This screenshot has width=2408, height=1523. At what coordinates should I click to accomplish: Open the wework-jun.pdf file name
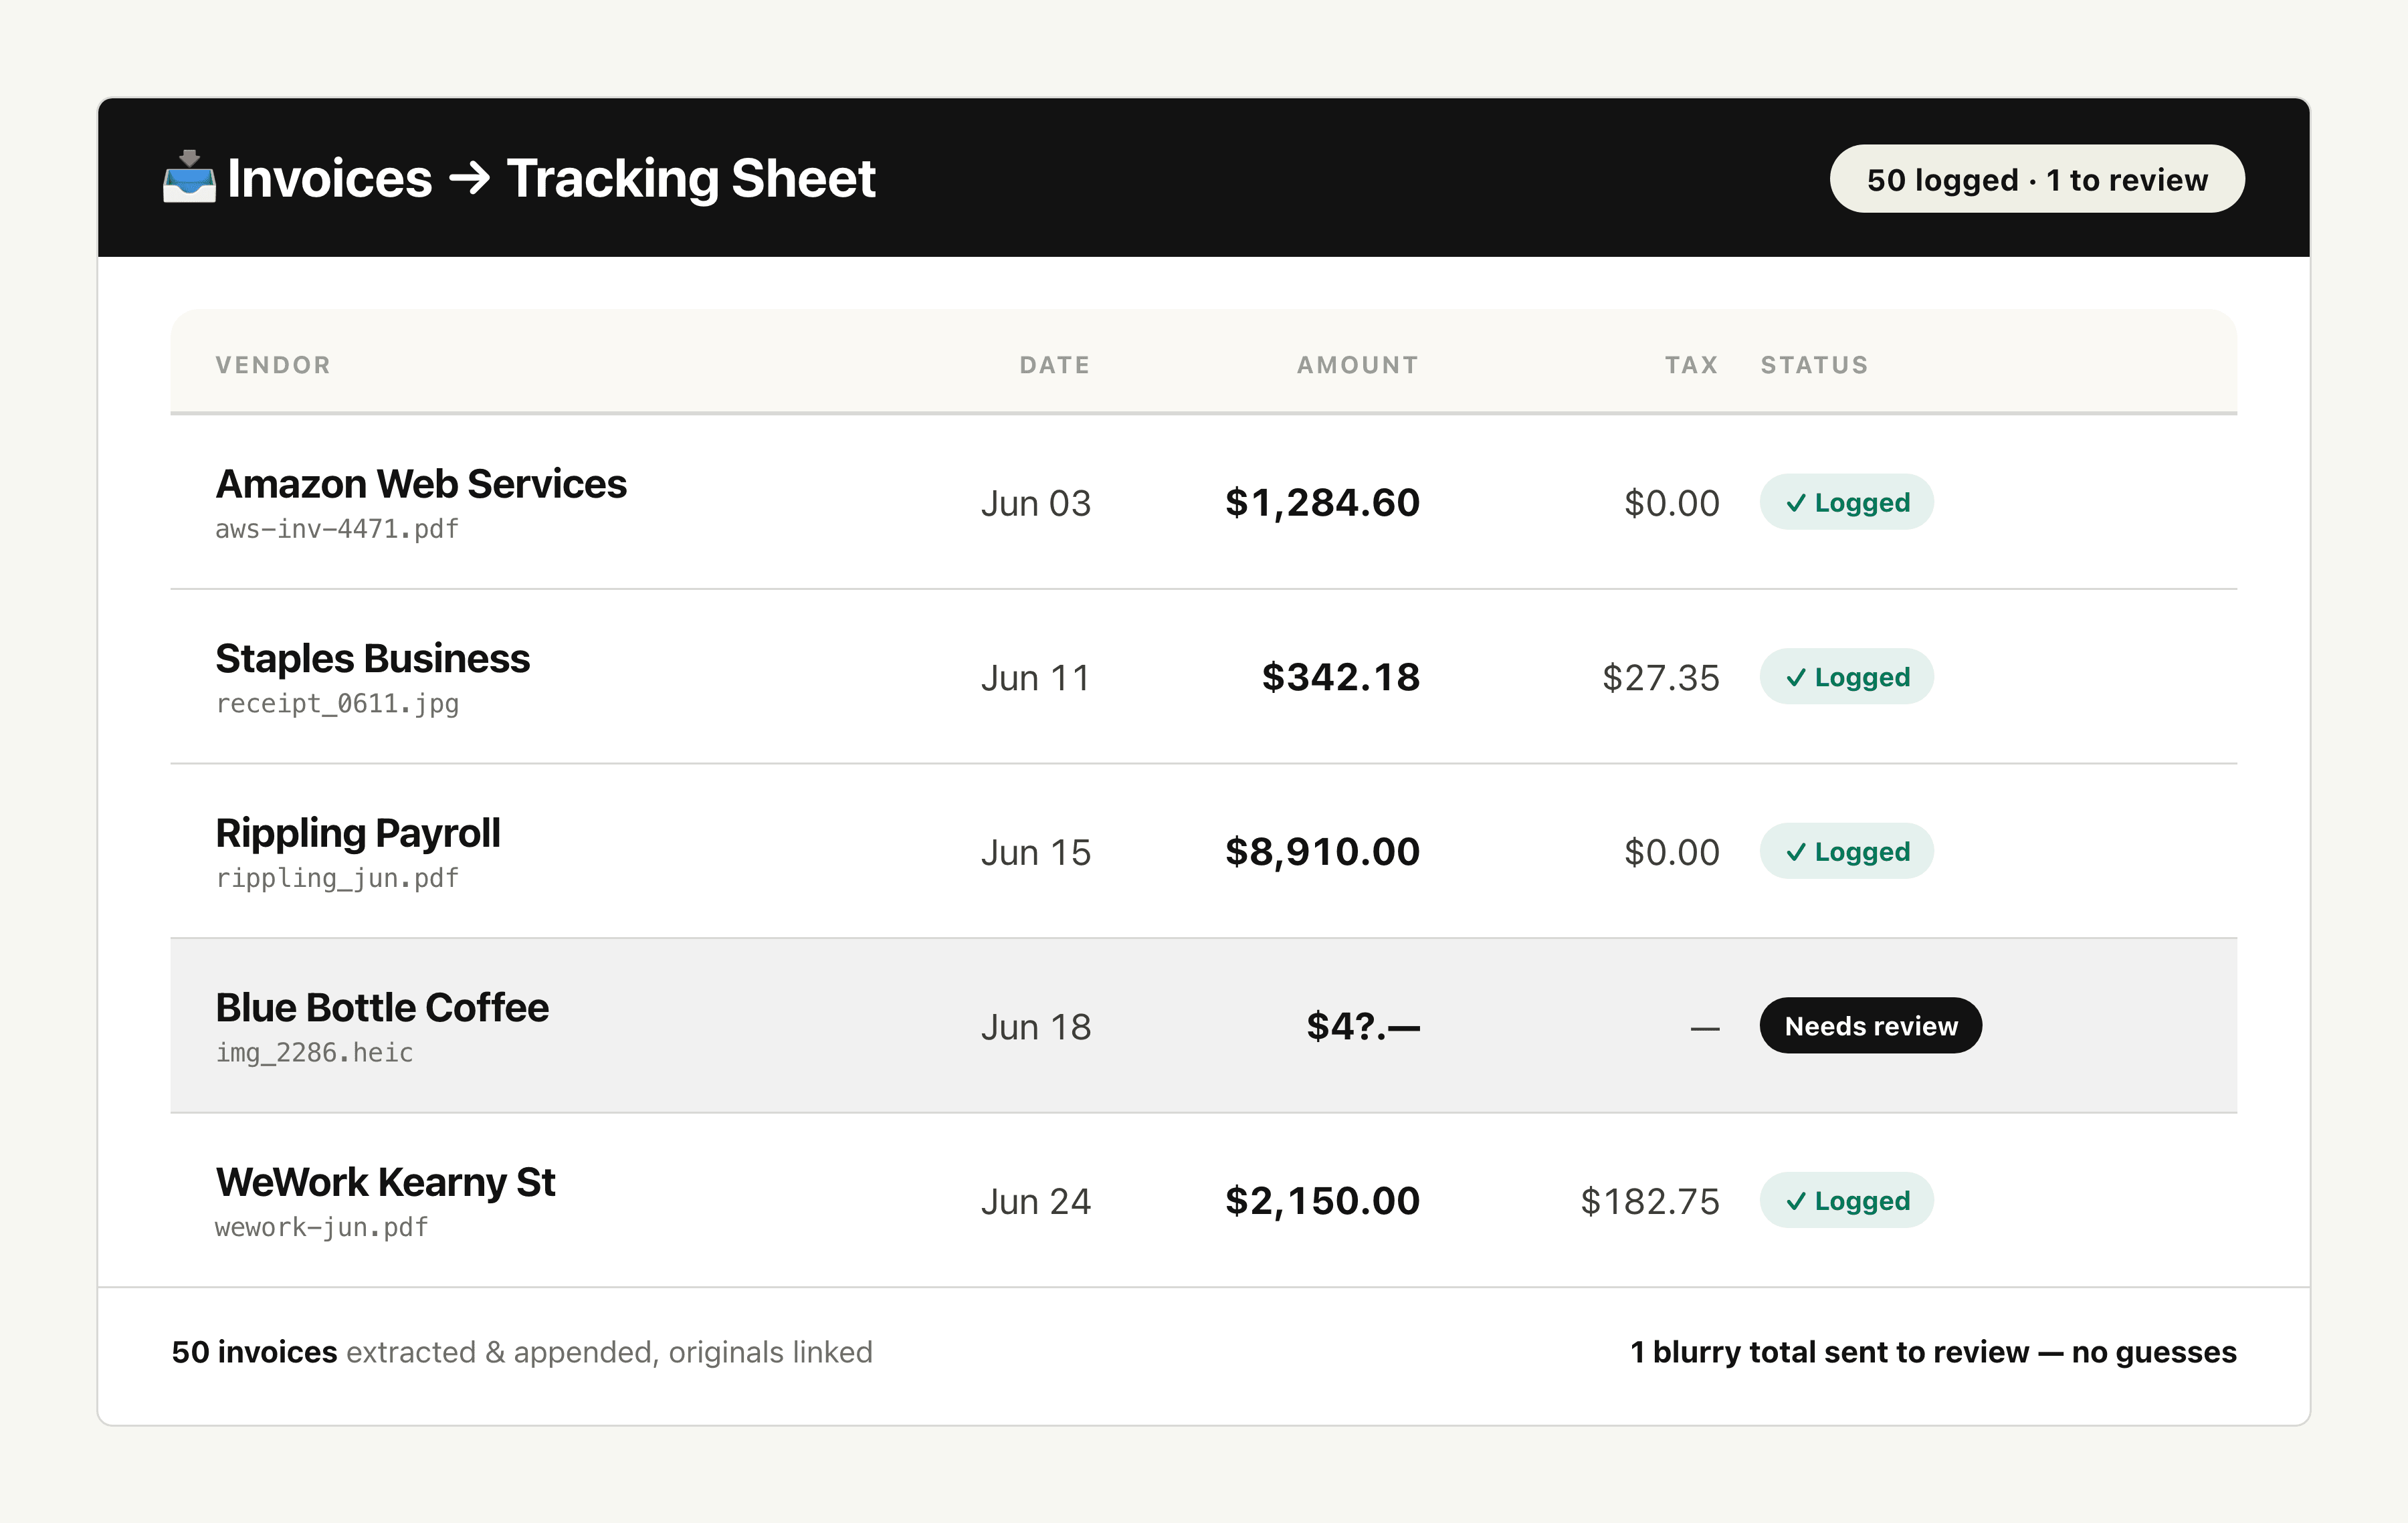click(321, 1227)
